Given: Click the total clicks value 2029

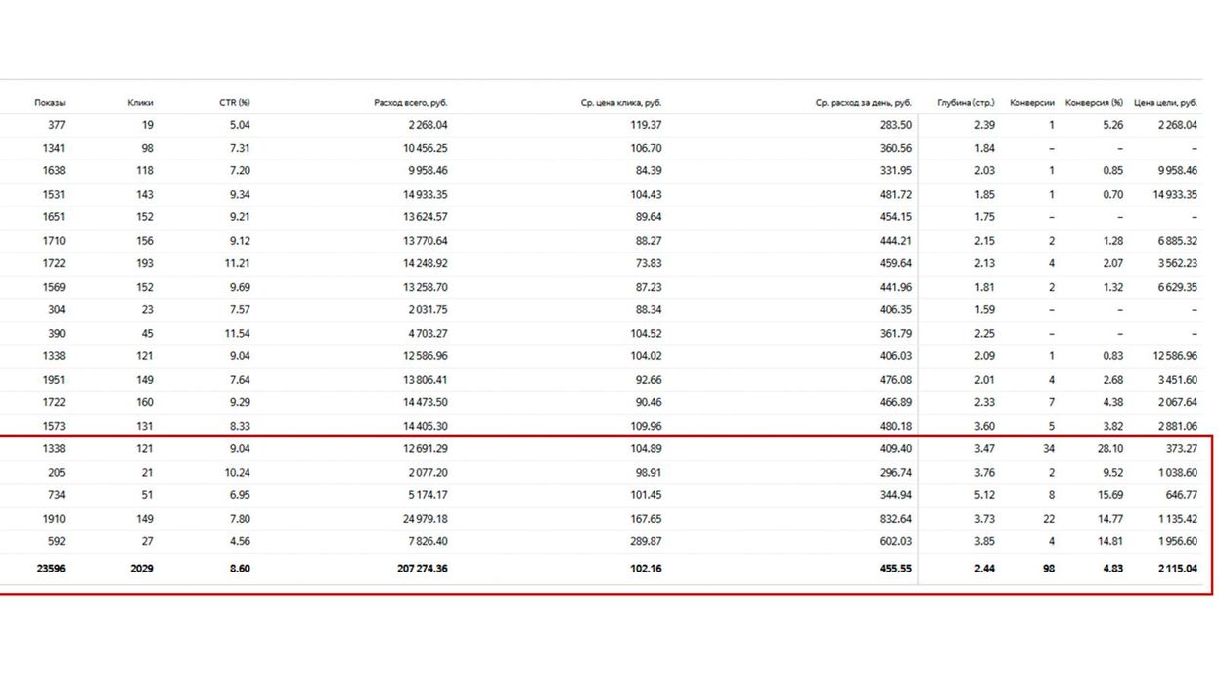Looking at the screenshot, I should [x=140, y=568].
